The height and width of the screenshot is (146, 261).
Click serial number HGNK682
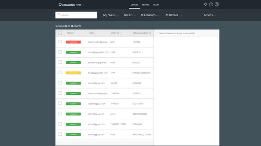coord(137,83)
